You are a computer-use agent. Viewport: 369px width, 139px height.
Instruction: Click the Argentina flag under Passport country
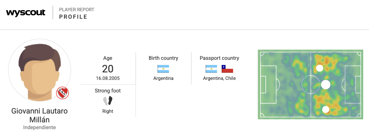tap(211, 69)
